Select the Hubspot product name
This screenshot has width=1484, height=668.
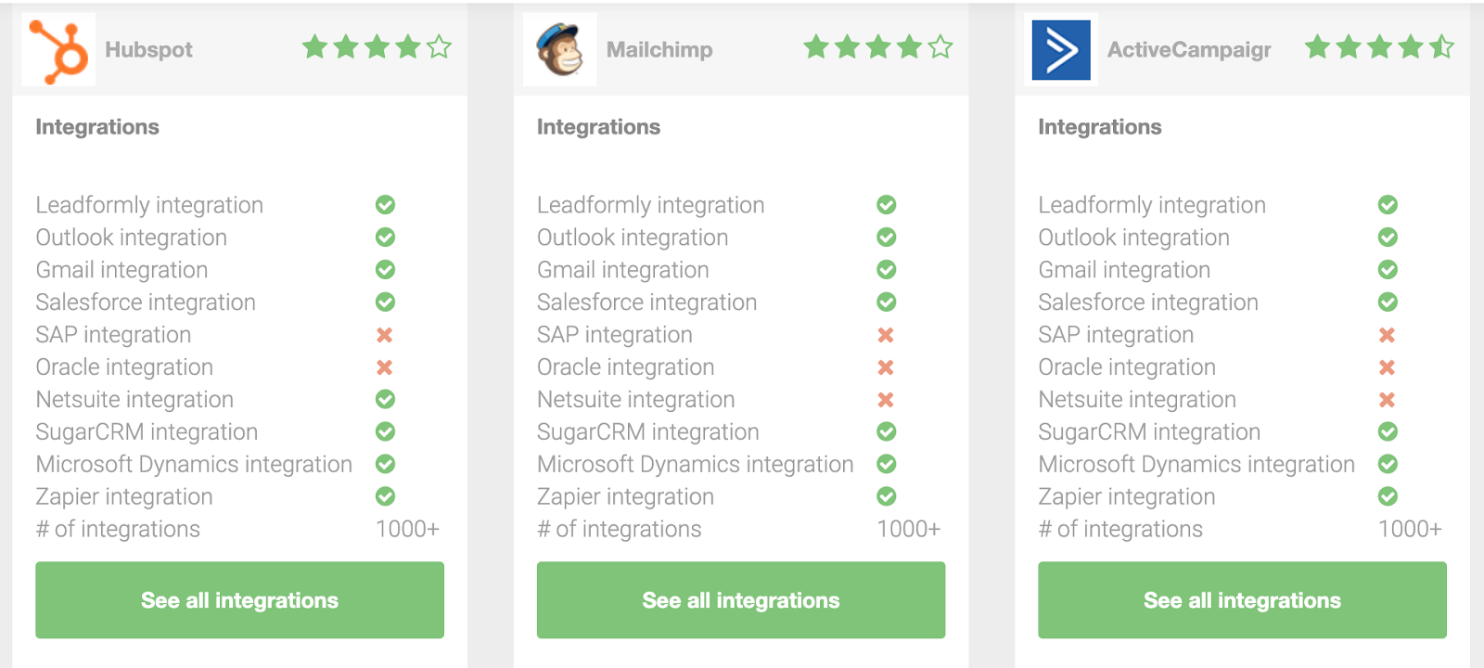click(148, 50)
